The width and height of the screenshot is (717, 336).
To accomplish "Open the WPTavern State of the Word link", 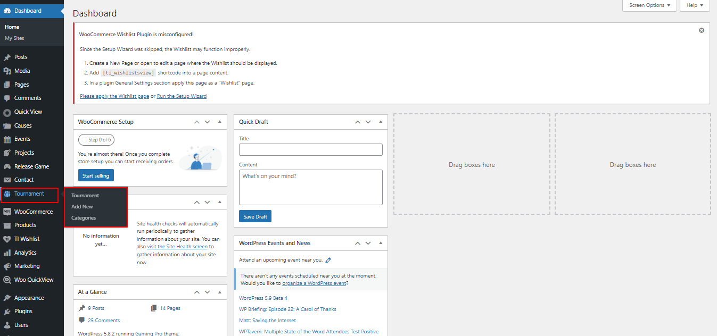I will click(309, 332).
